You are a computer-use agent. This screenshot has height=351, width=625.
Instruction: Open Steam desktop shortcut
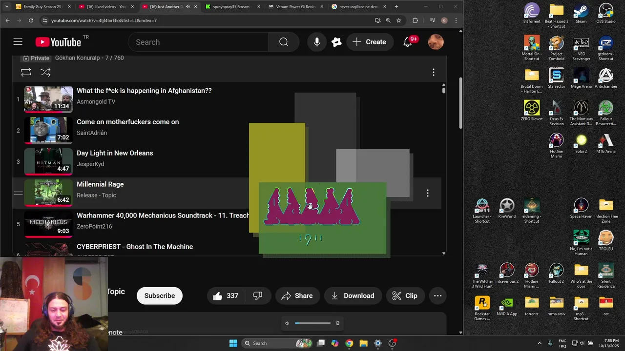pos(581,14)
